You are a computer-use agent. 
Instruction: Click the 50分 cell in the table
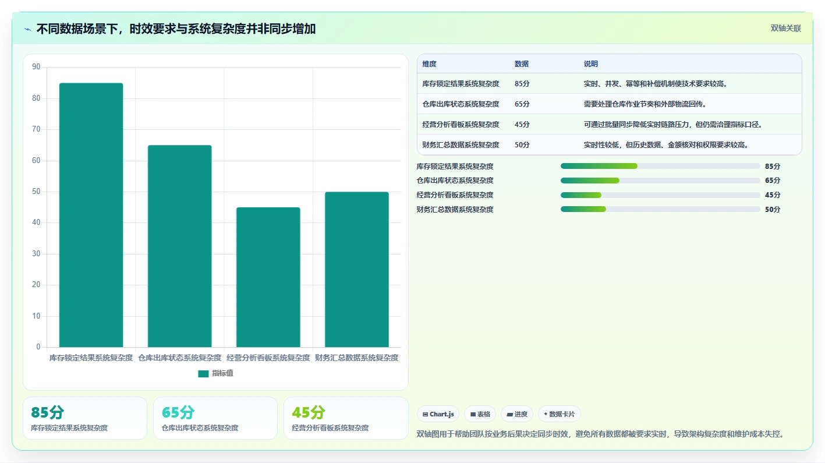click(x=522, y=145)
